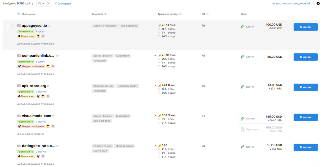Click the info icon beside Трафік на місяць
Image resolution: width=323 pixels, height=167 pixels.
tap(180, 14)
